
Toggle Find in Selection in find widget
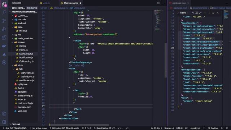click(x=213, y=13)
